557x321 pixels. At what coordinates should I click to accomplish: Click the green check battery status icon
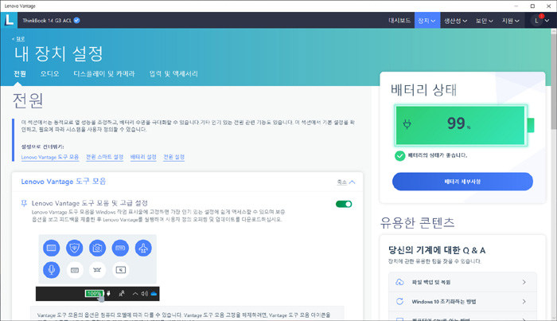399,155
